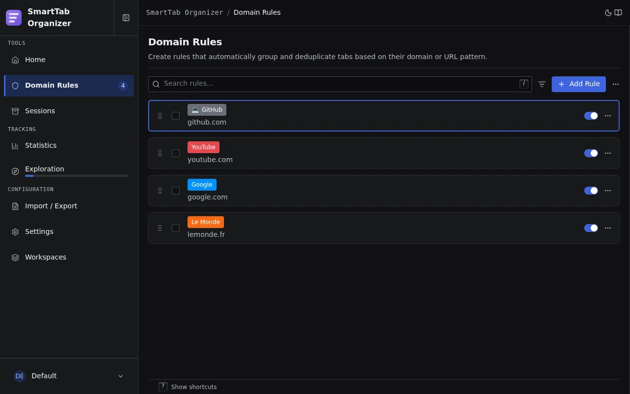Click SmartTab Organizer breadcrumb link
The height and width of the screenshot is (394, 630).
185,13
